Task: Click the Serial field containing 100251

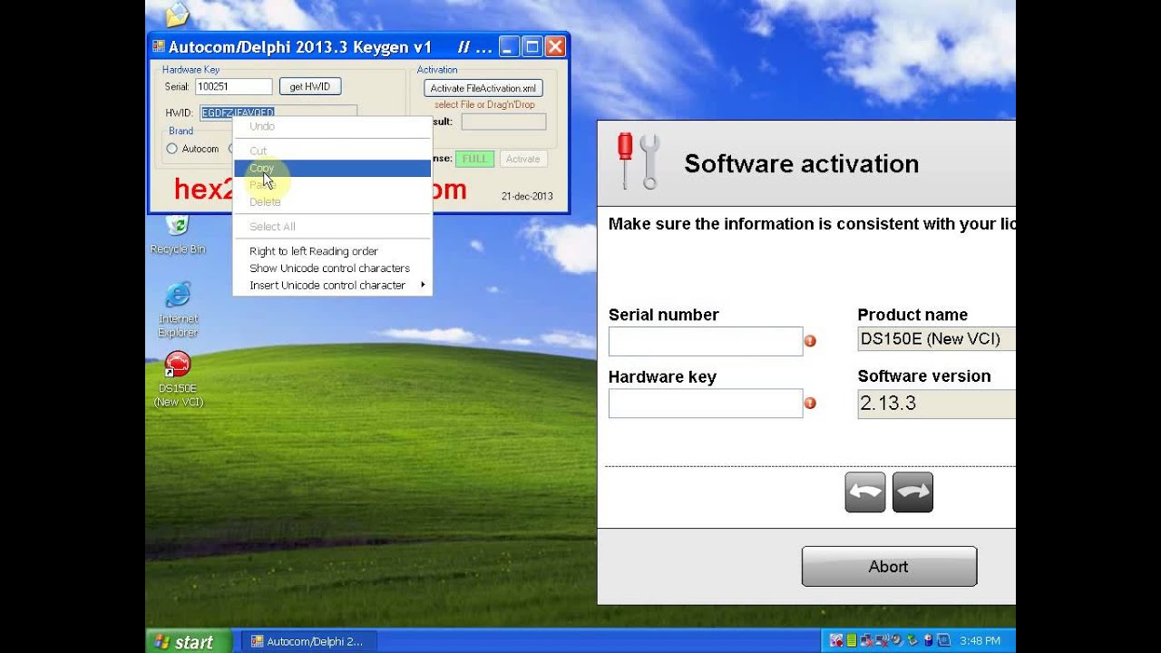Action: [233, 87]
